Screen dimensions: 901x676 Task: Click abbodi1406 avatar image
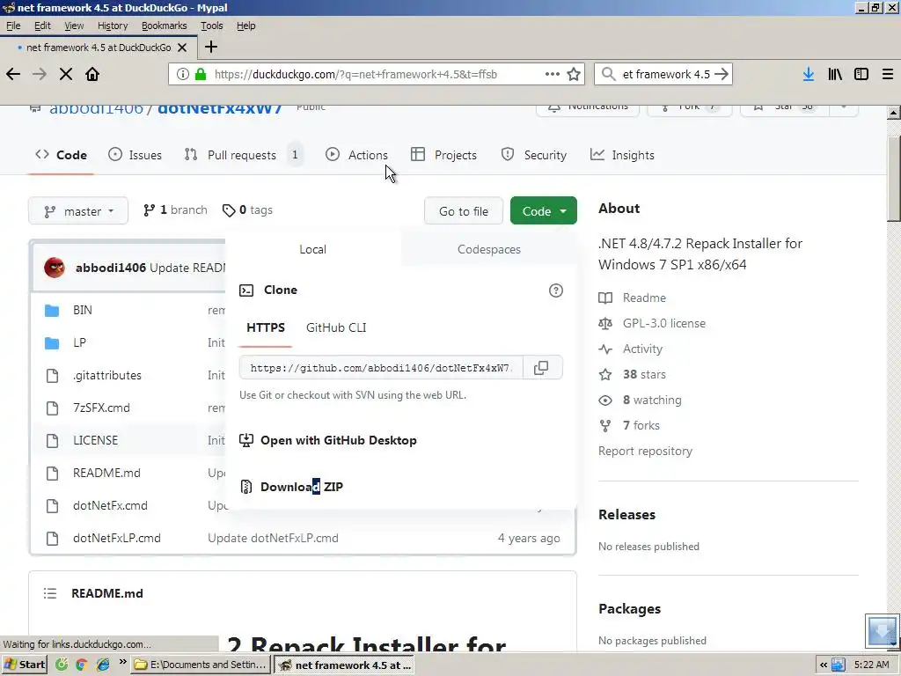click(55, 268)
